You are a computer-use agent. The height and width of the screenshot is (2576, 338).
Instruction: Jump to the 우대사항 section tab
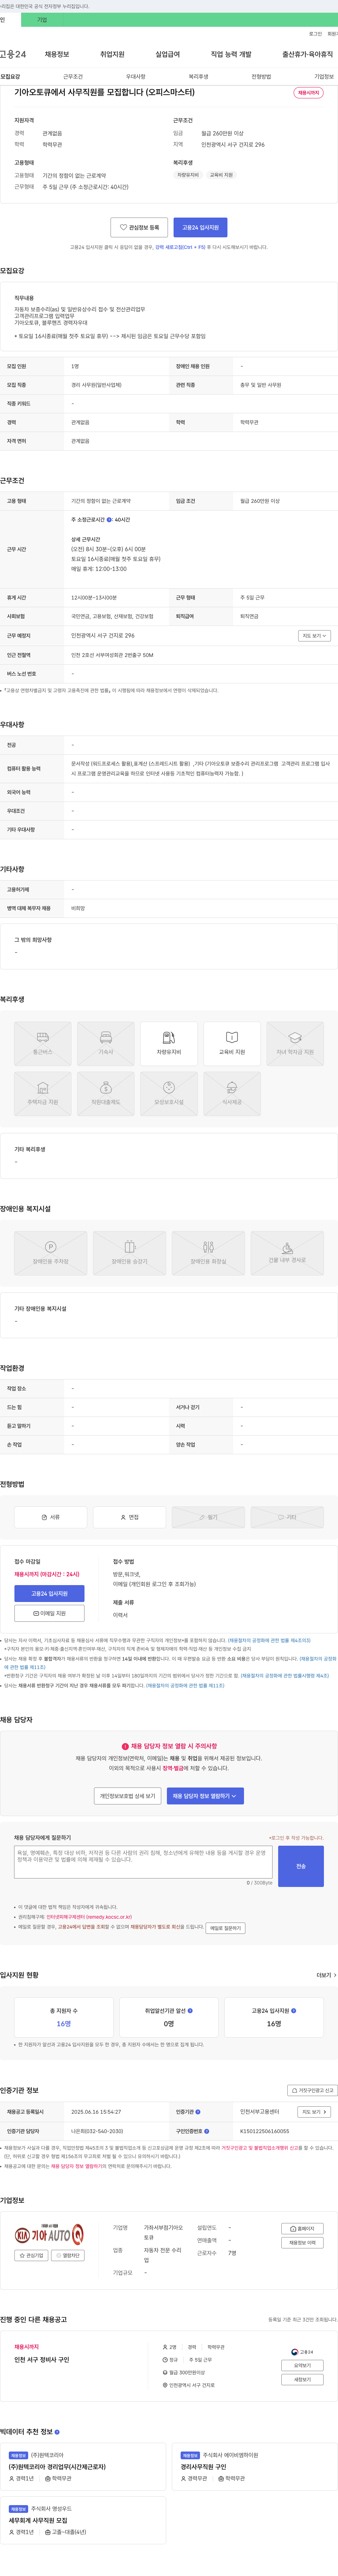coord(136,77)
